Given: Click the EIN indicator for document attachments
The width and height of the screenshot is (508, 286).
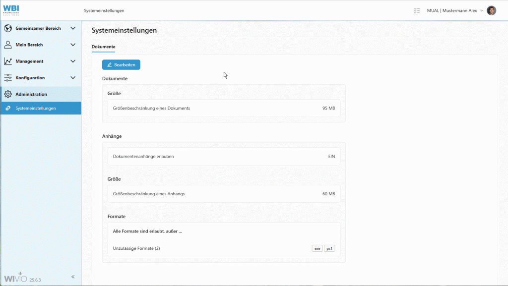Looking at the screenshot, I should (331, 156).
